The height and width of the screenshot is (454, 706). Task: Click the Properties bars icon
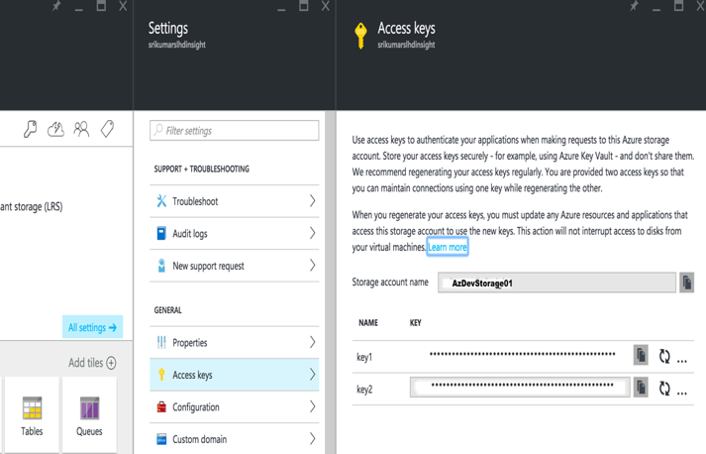(161, 342)
